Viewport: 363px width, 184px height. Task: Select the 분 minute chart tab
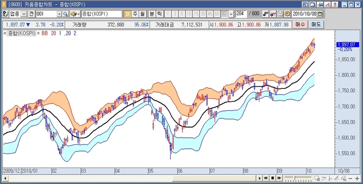coord(152,14)
